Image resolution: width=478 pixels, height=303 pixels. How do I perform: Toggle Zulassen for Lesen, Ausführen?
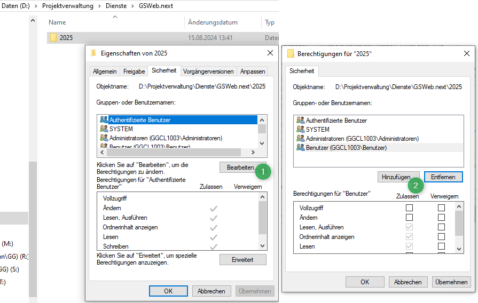point(409,227)
